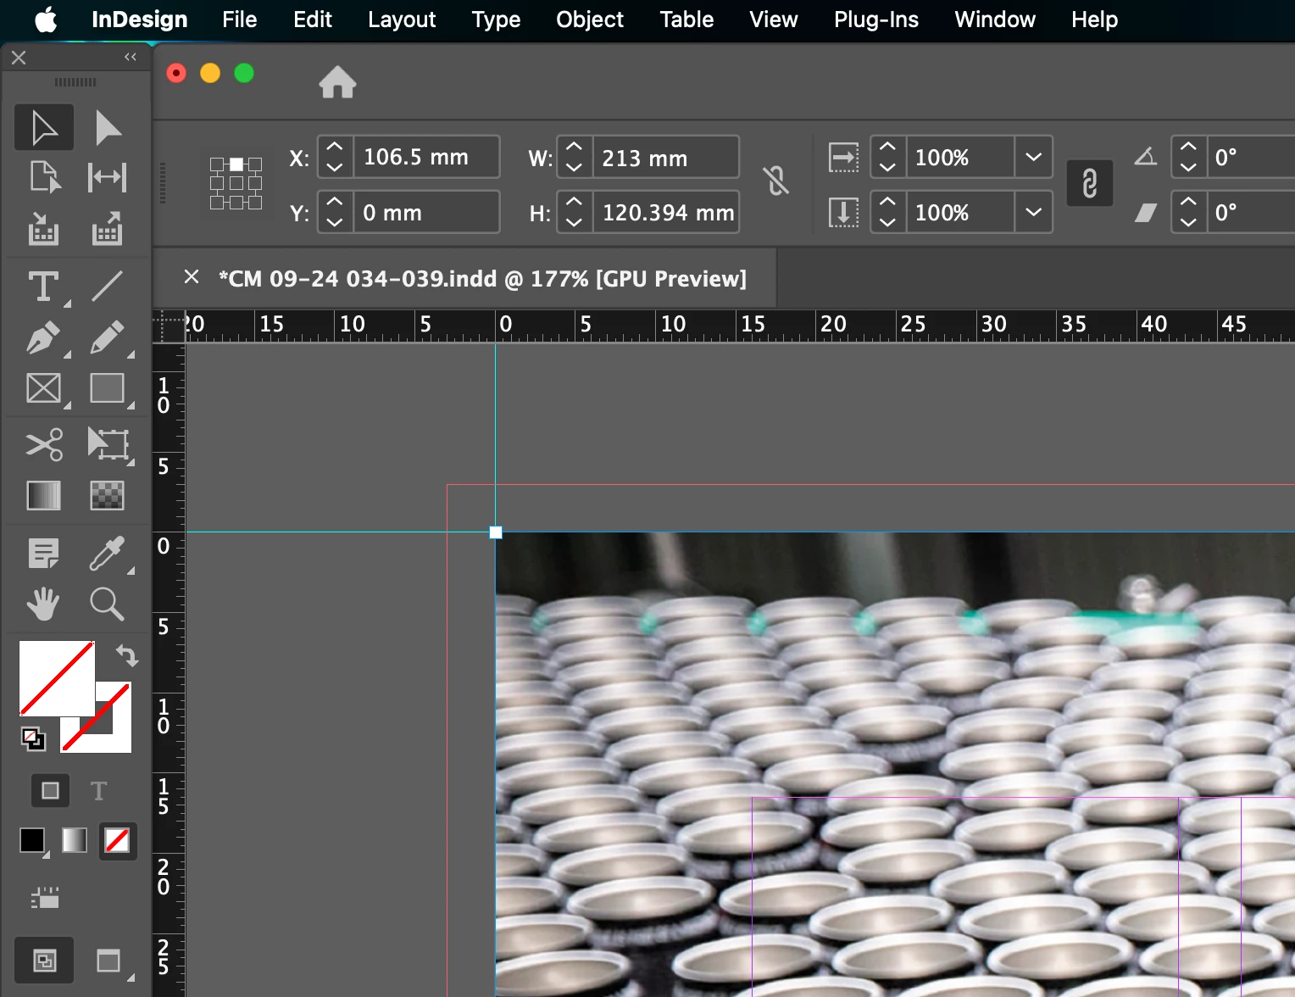Apply None swatch button
Screen dimensions: 1295x997
pos(117,840)
